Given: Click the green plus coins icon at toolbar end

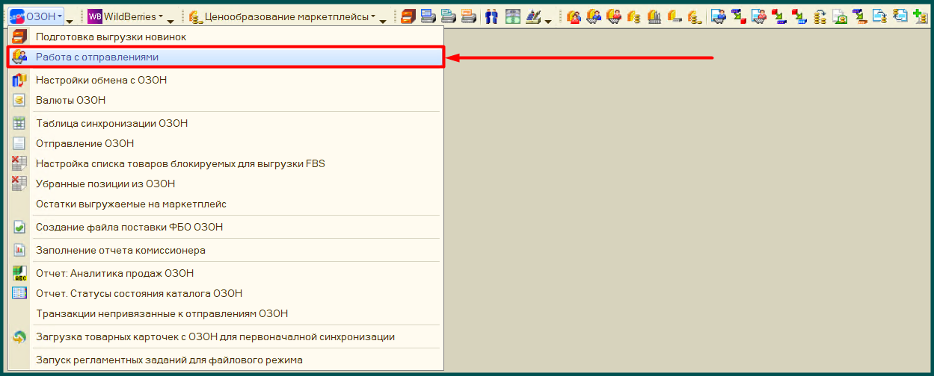Looking at the screenshot, I should [921, 16].
